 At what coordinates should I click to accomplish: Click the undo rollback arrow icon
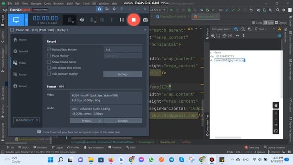[251, 10]
